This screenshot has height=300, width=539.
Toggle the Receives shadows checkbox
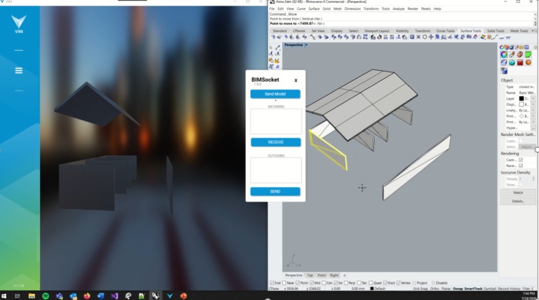pos(521,166)
